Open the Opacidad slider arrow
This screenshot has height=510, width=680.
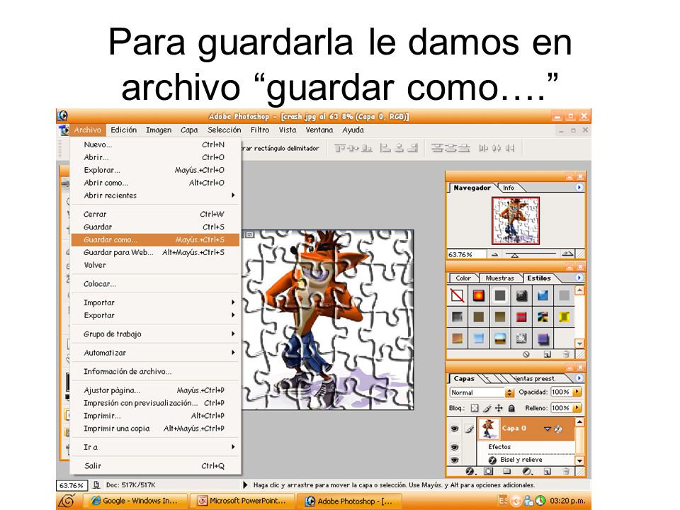(577, 392)
